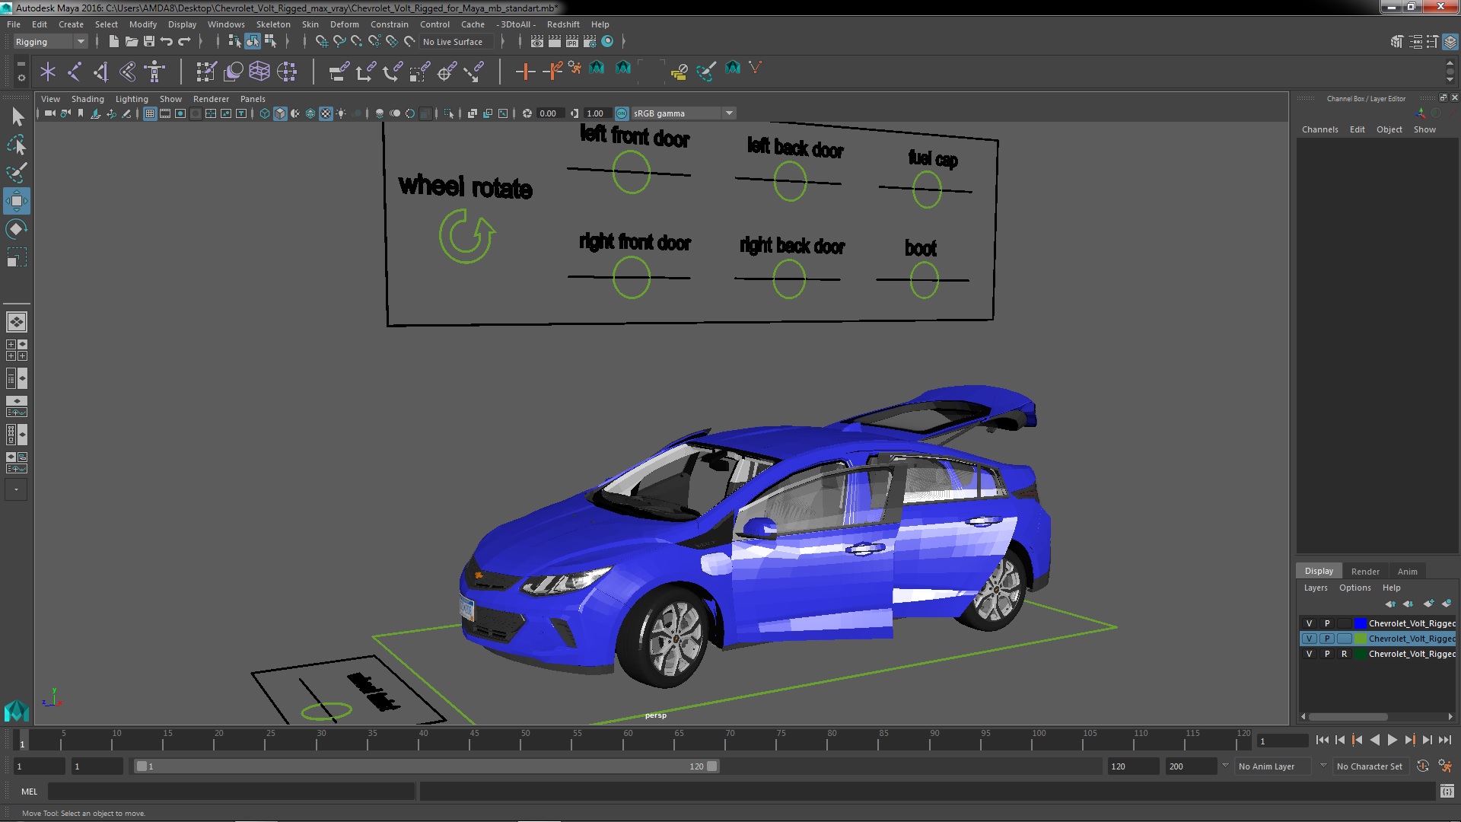
Task: Create a new empty display layer icon
Action: pyautogui.click(x=1428, y=604)
